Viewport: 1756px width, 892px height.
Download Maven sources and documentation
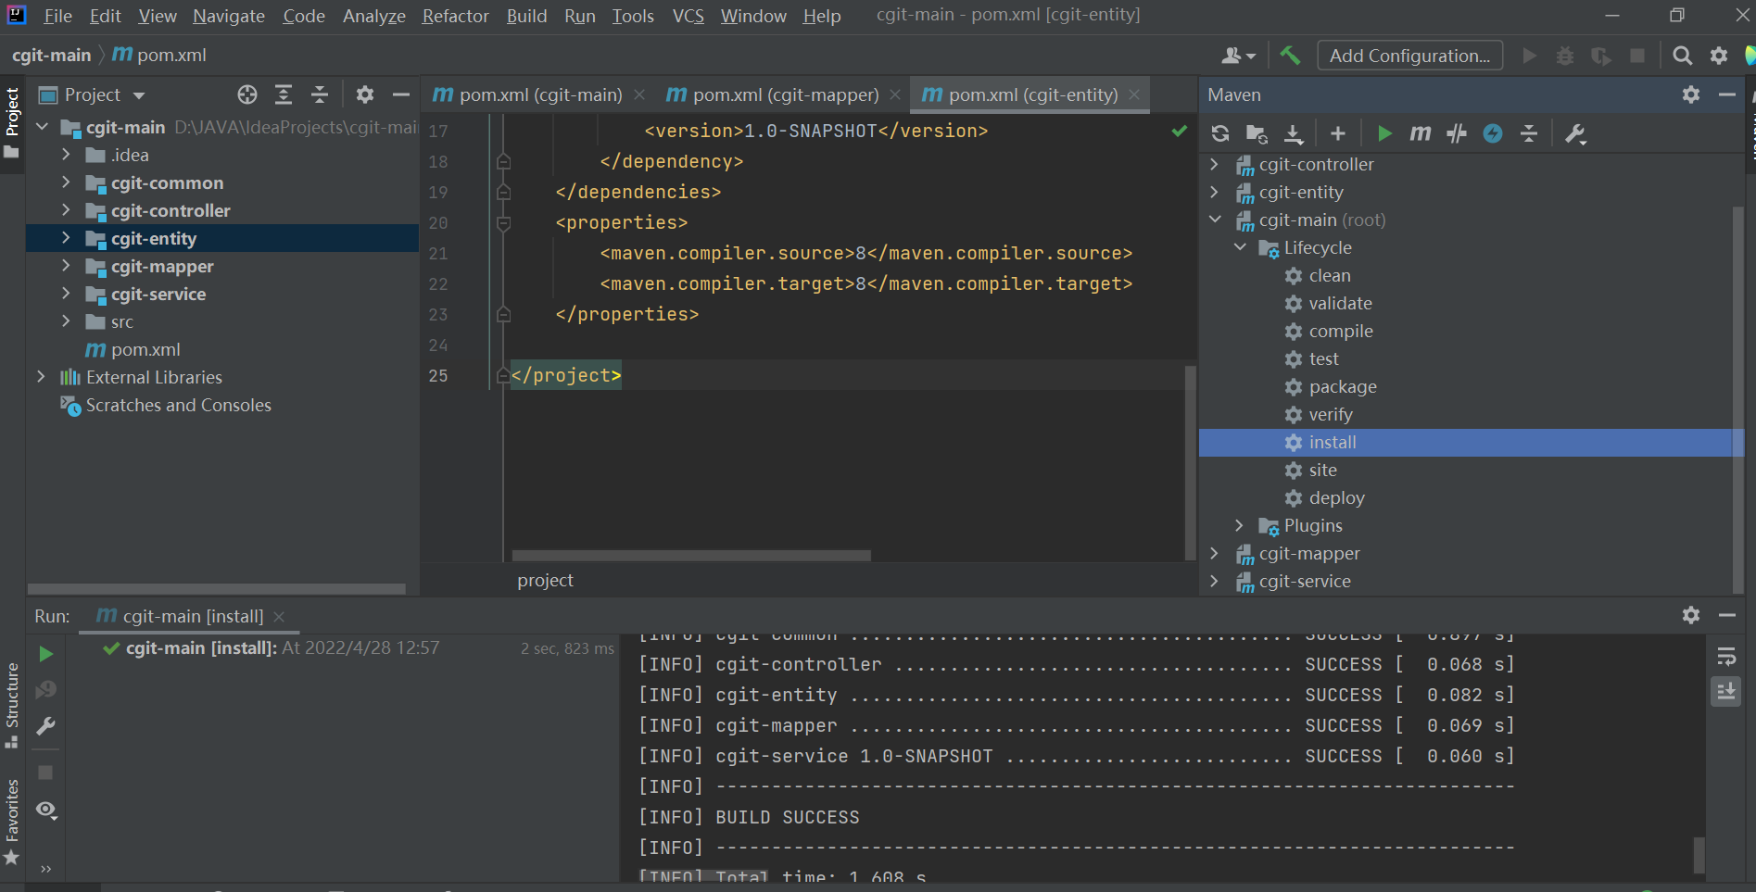pos(1294,133)
